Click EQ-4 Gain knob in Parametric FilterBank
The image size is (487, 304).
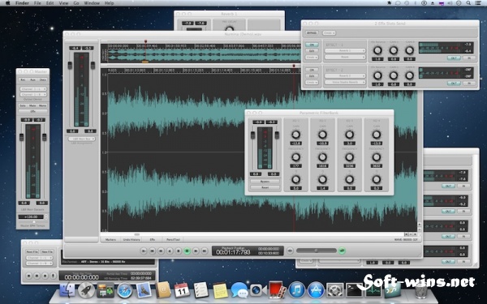[x=377, y=135]
